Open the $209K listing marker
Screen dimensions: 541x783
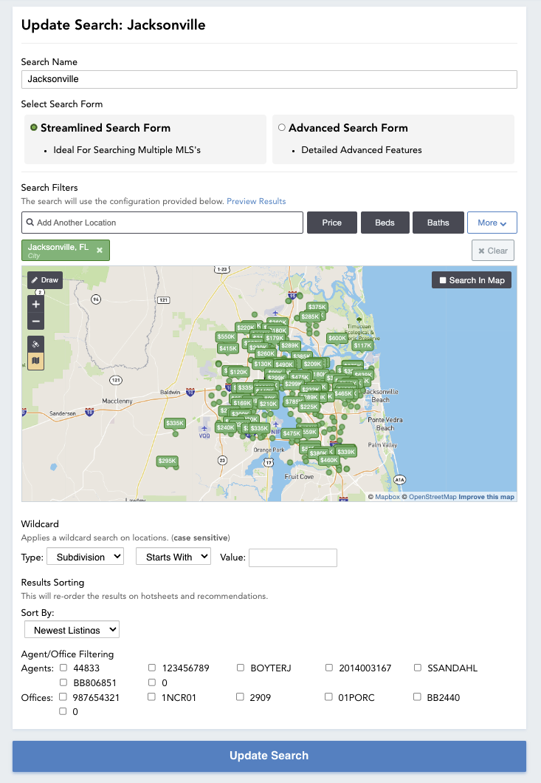tap(313, 364)
